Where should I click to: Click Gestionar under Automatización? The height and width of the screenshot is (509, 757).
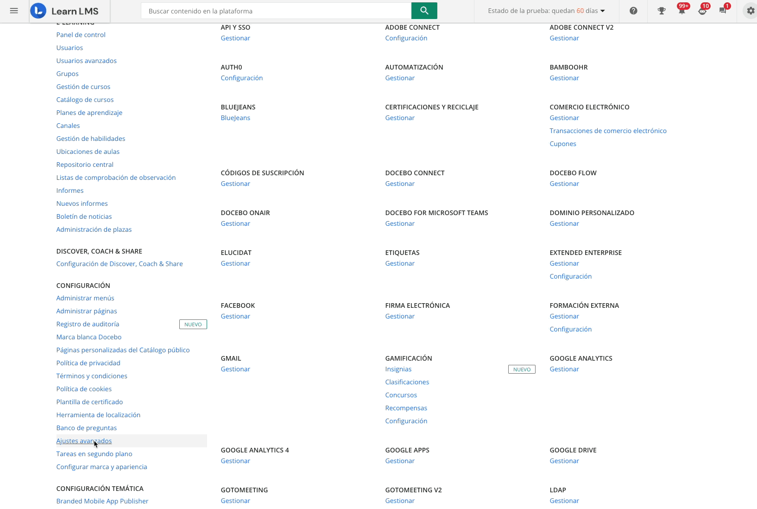point(400,78)
